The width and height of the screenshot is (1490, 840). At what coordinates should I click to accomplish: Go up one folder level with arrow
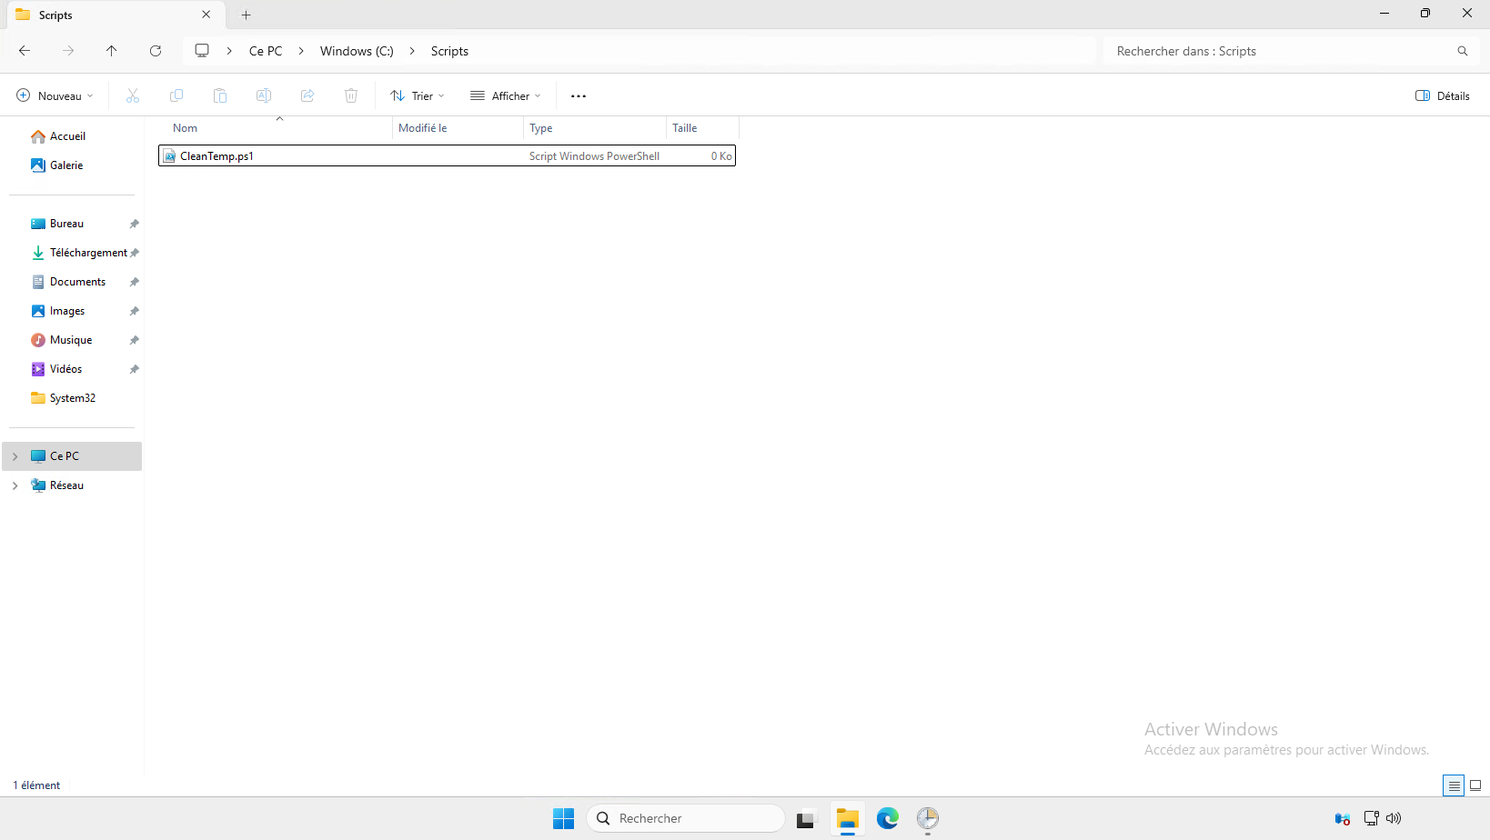[112, 51]
